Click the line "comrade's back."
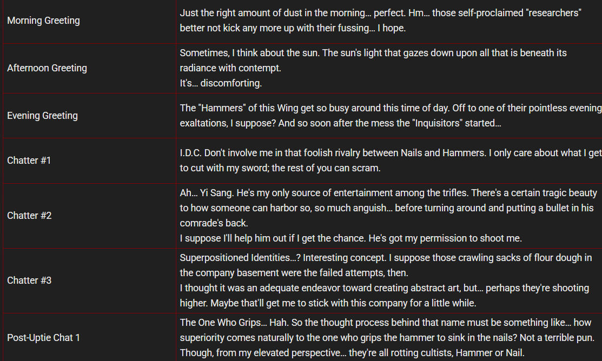Image resolution: width=602 pixels, height=361 pixels. coord(213,223)
